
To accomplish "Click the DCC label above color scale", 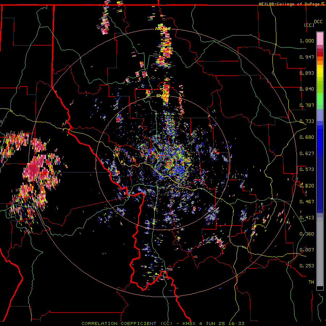I will [318, 22].
